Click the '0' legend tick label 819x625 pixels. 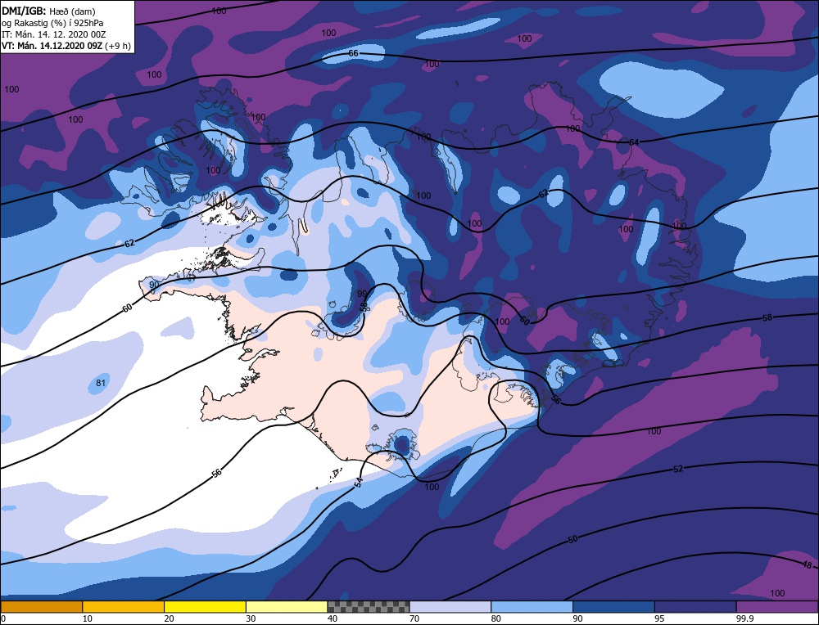[x=3, y=618]
